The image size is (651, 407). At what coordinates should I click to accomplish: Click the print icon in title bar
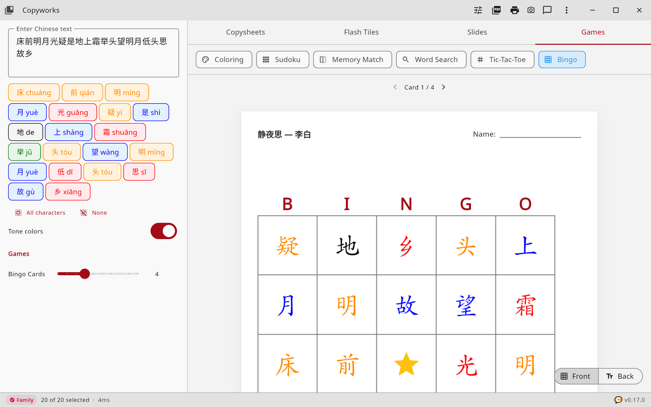[515, 10]
